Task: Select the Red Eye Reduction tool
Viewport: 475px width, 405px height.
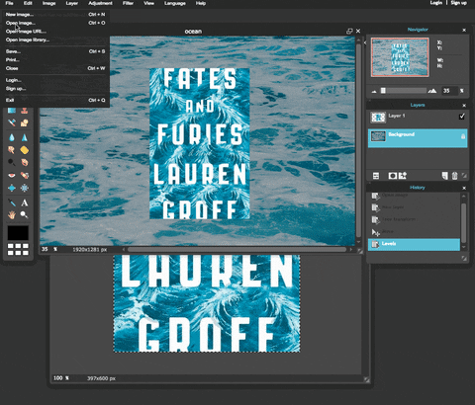Action: pos(12,175)
